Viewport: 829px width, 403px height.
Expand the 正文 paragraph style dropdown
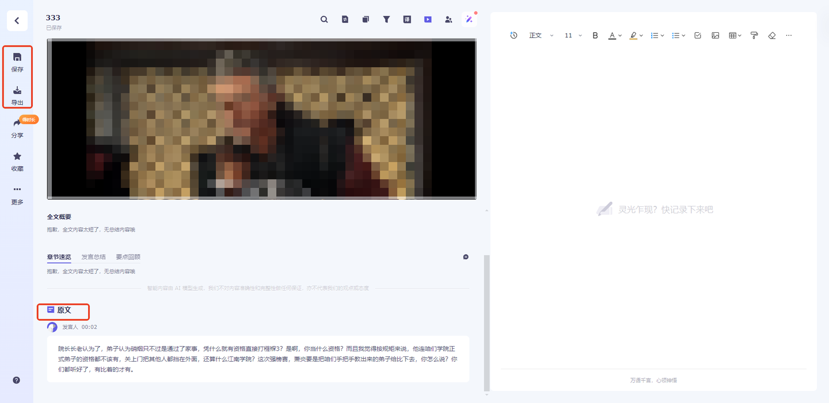tap(541, 36)
